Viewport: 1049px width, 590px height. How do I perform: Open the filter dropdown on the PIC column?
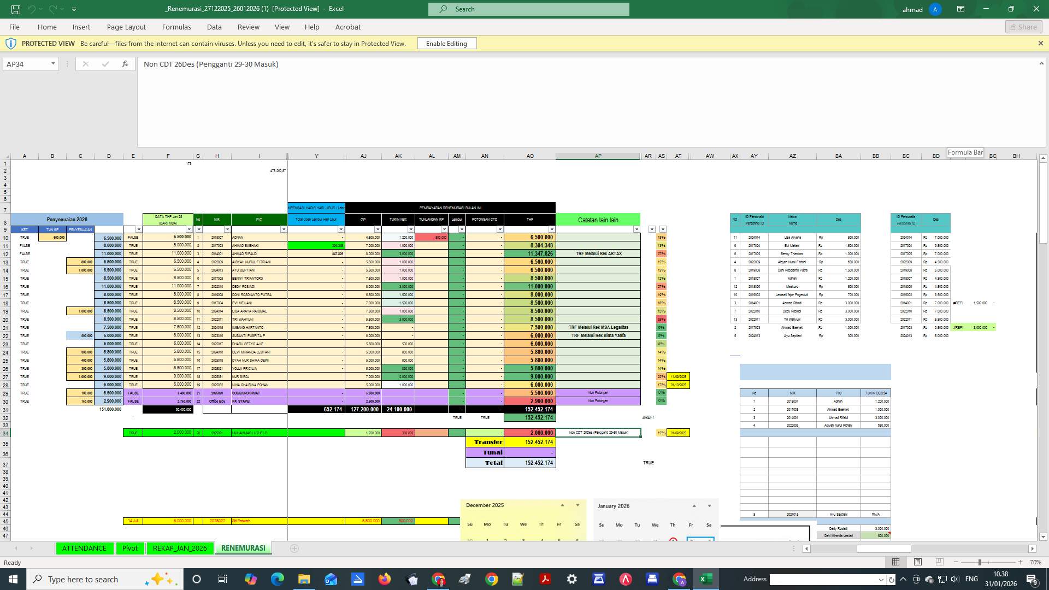click(x=284, y=229)
